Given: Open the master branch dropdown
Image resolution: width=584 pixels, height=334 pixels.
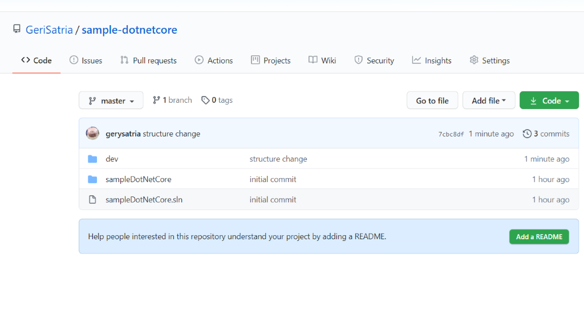Looking at the screenshot, I should [111, 100].
